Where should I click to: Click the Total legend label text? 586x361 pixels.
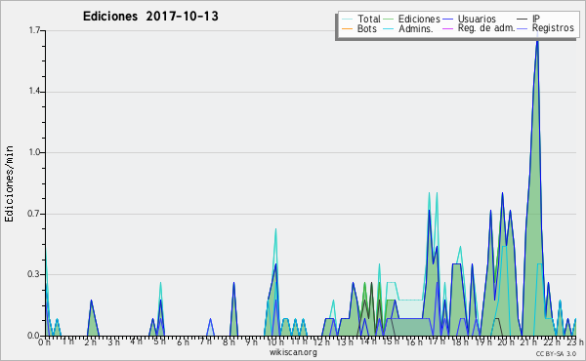pyautogui.click(x=369, y=19)
